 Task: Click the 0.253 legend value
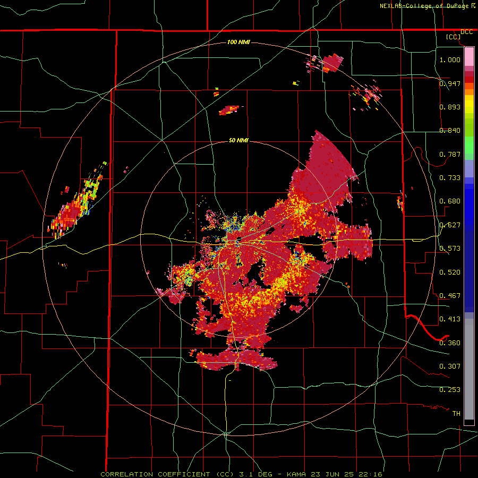tap(450, 390)
